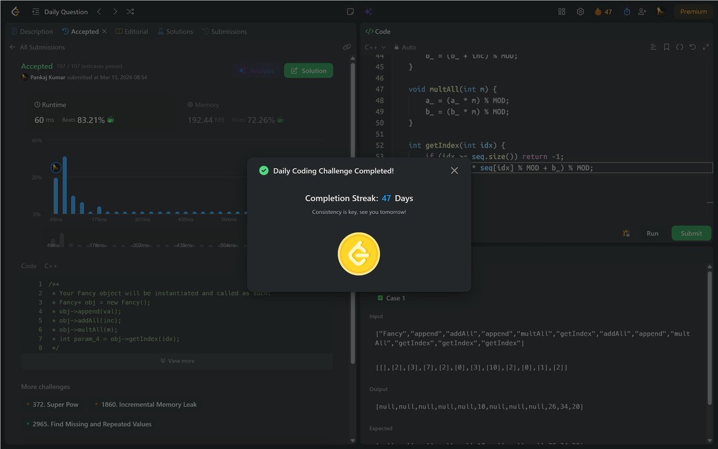Click the Run button
Image resolution: width=718 pixels, height=449 pixels.
click(652, 233)
